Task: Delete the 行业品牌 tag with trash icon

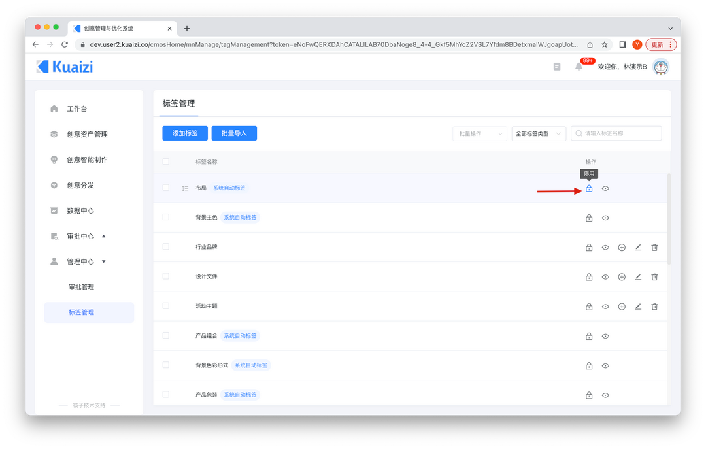Action: (x=654, y=247)
